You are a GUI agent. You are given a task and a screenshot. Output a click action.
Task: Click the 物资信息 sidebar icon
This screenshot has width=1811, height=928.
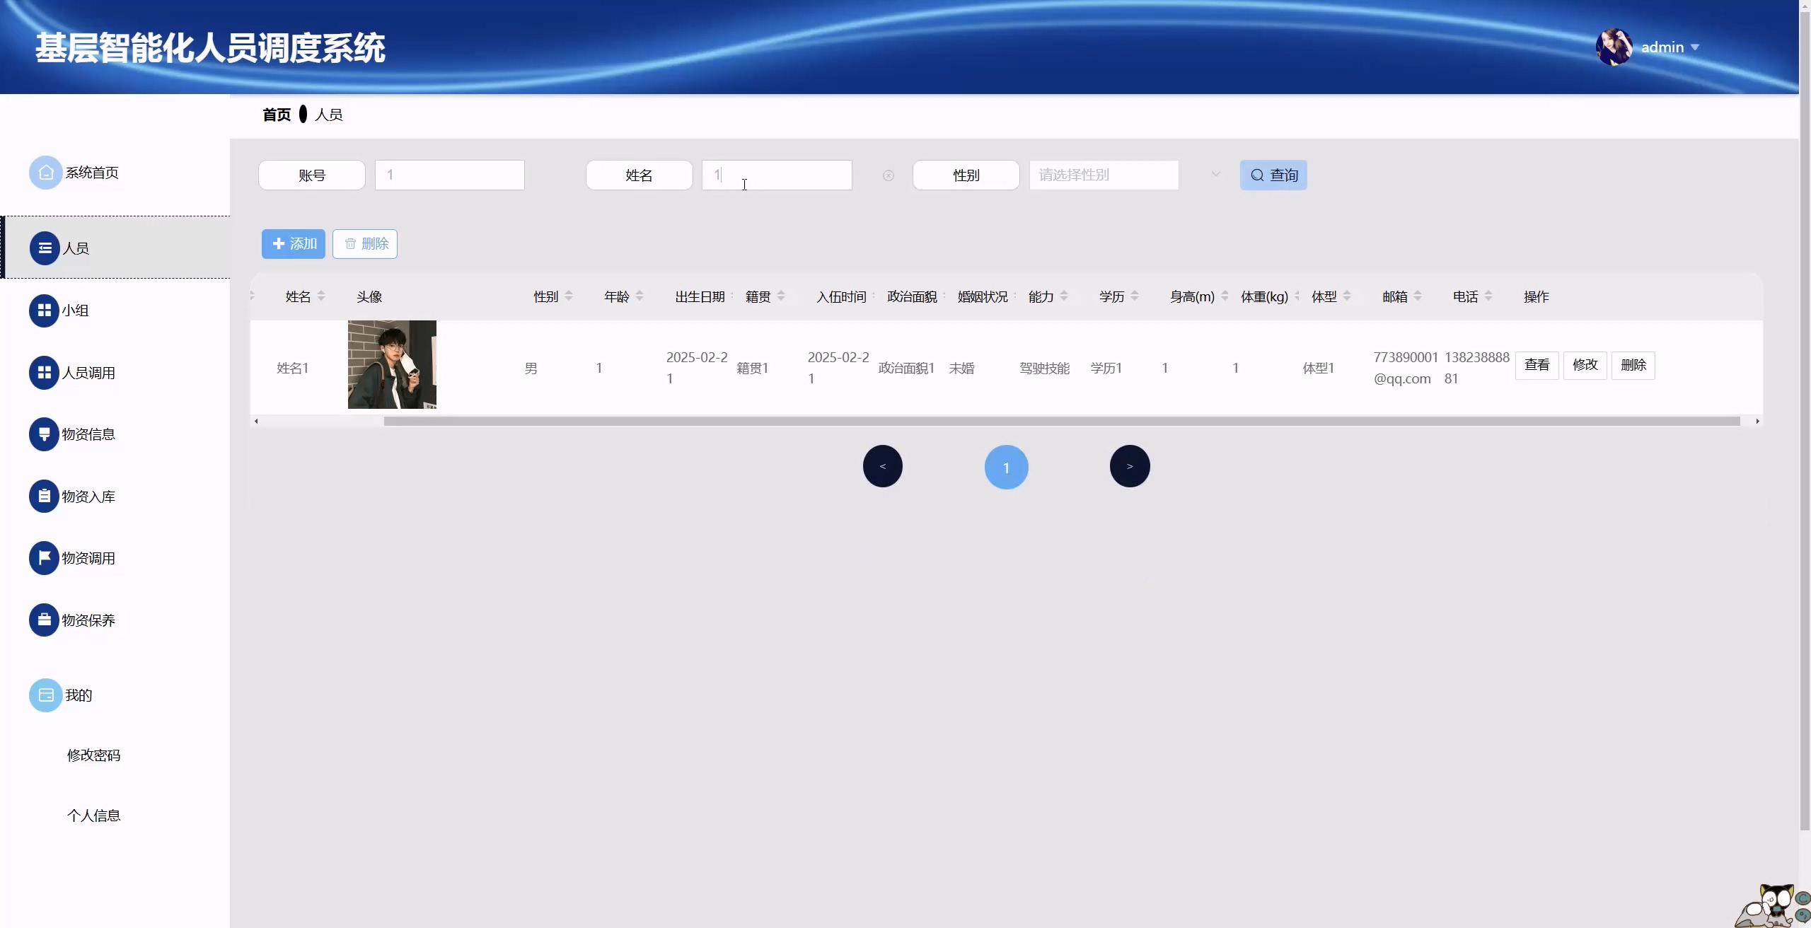pos(44,434)
